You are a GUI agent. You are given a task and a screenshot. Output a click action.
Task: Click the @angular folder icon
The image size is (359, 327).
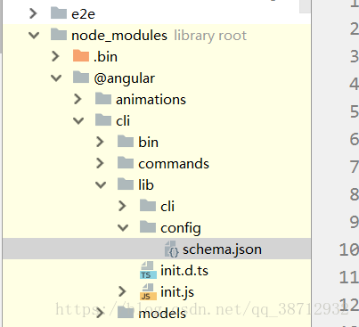click(81, 78)
